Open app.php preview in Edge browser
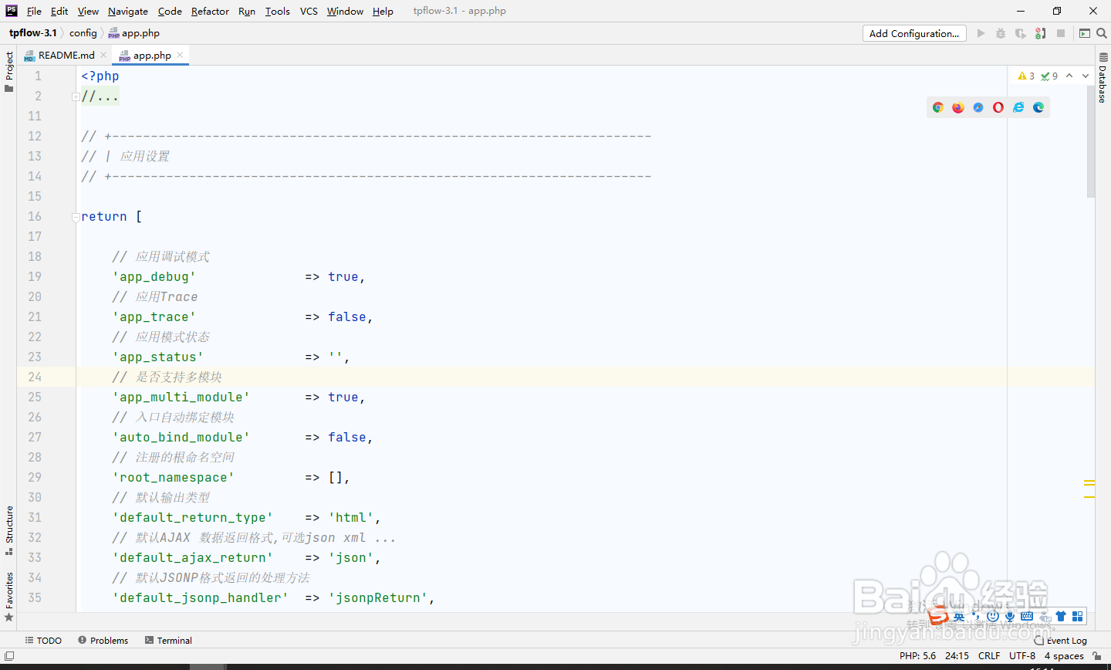This screenshot has height=670, width=1111. pos(1038,107)
